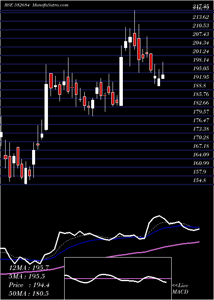Click the 173.38 price axis label
The image size is (214, 300).
201,129
